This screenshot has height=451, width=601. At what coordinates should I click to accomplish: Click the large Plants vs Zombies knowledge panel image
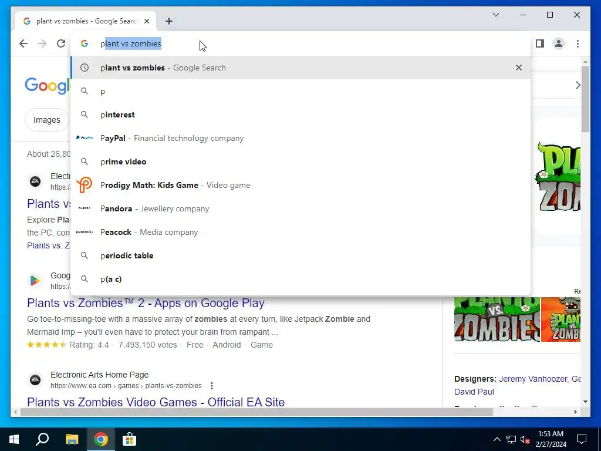click(x=558, y=176)
